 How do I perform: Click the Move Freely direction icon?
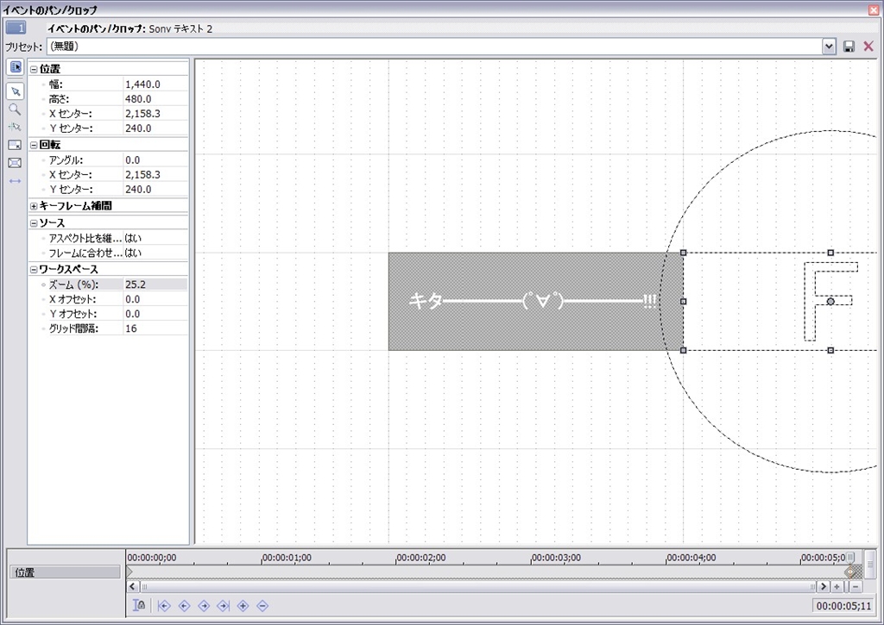click(x=15, y=181)
